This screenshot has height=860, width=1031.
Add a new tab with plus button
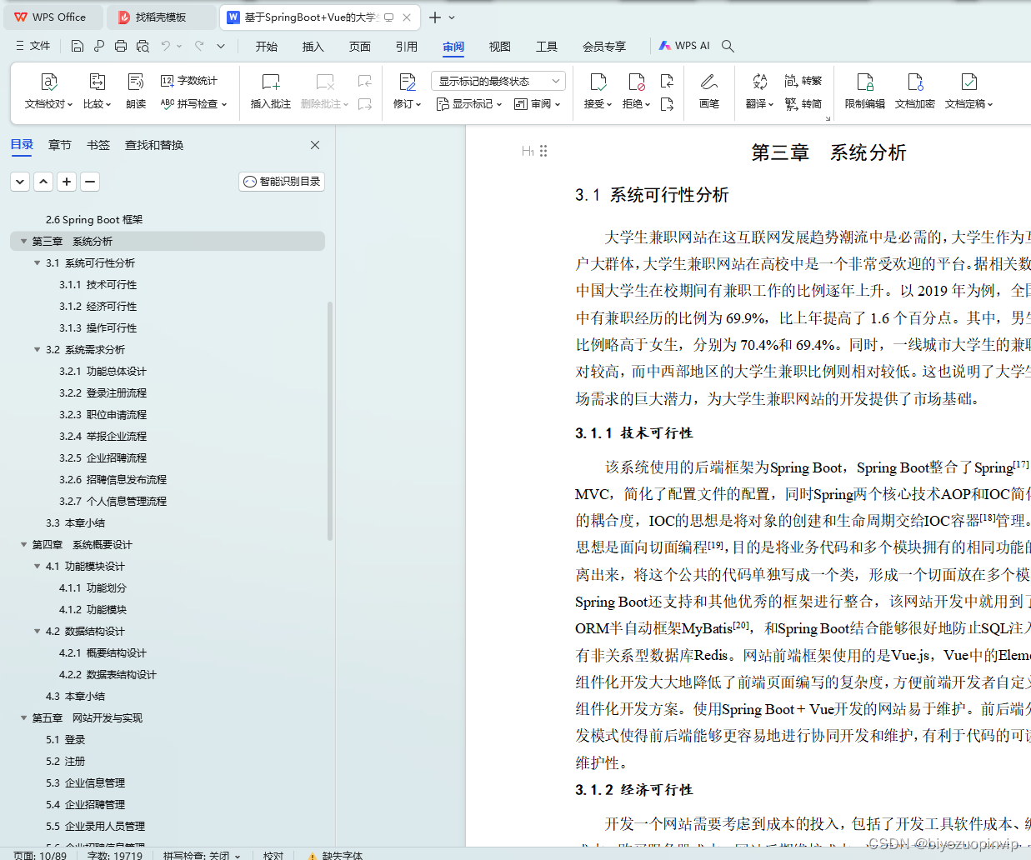point(435,17)
